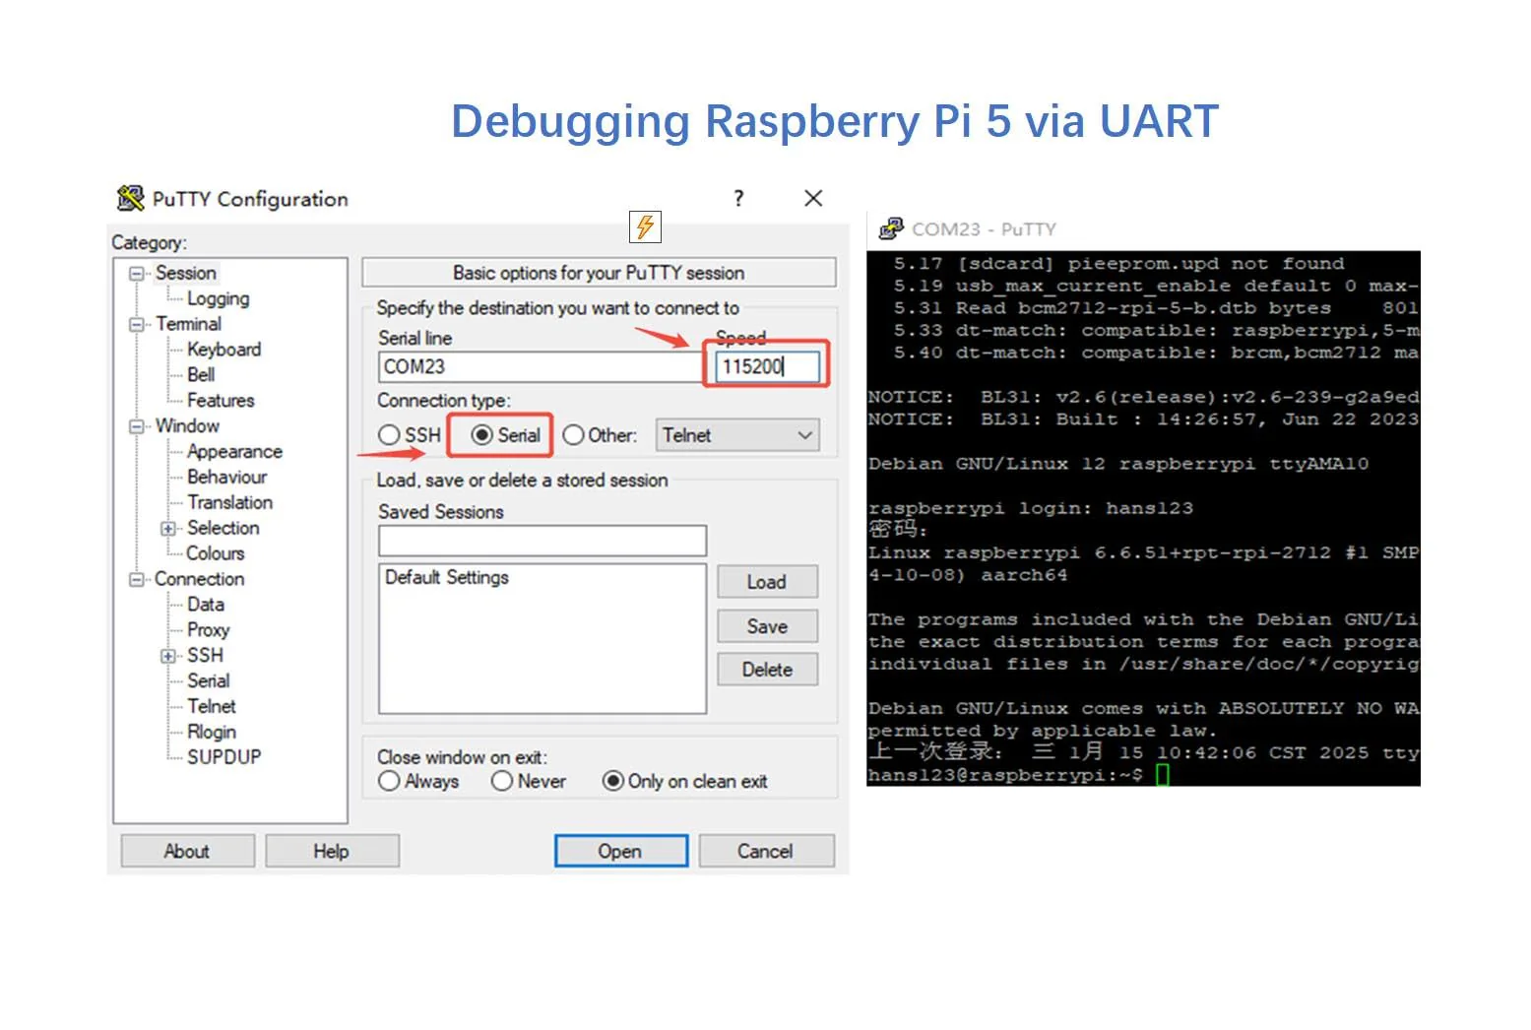Click the terminal line 'raspberrypi login: hans123'
The image size is (1531, 1030).
tap(1030, 508)
